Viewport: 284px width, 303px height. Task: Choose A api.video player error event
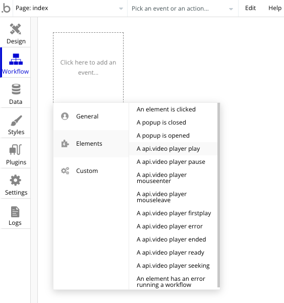pyautogui.click(x=174, y=226)
